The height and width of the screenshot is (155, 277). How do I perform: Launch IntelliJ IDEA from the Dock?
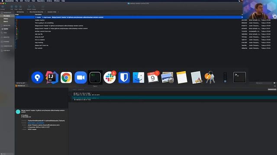(x=52, y=77)
